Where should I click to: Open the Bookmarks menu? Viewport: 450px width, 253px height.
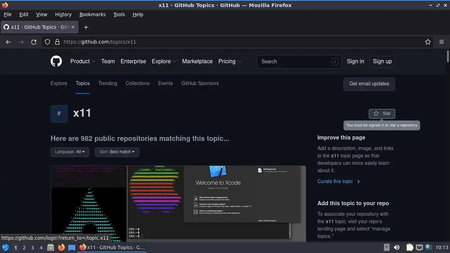click(92, 14)
